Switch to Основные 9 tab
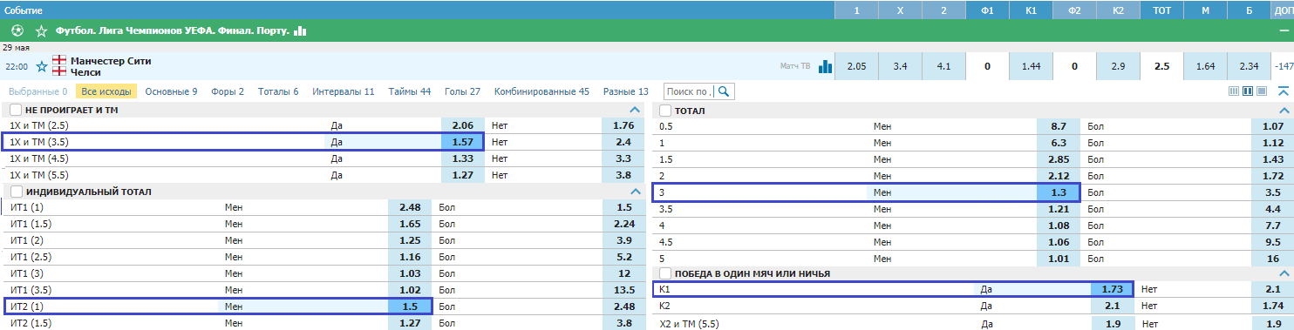 tap(171, 91)
